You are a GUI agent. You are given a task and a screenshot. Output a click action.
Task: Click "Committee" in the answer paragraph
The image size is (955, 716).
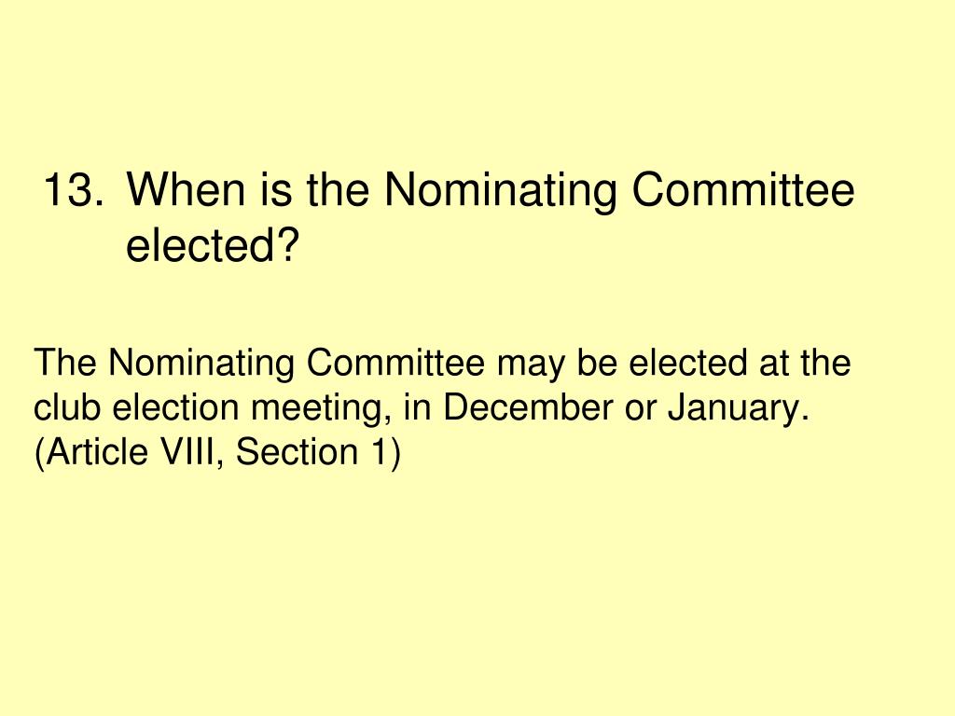[395, 363]
